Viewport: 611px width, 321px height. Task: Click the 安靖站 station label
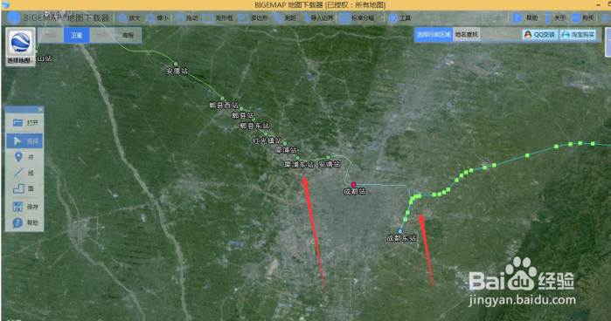(x=330, y=164)
